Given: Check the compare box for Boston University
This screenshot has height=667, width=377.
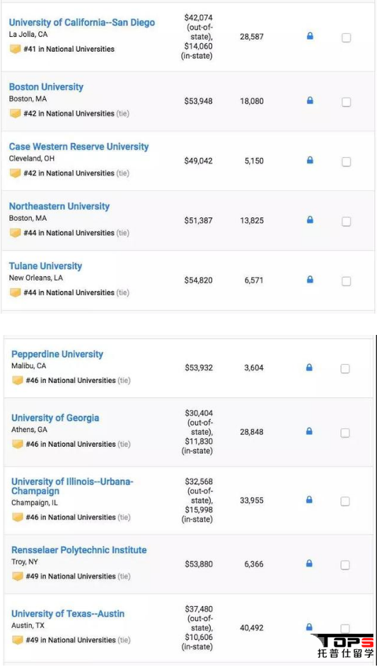Looking at the screenshot, I should click(347, 102).
